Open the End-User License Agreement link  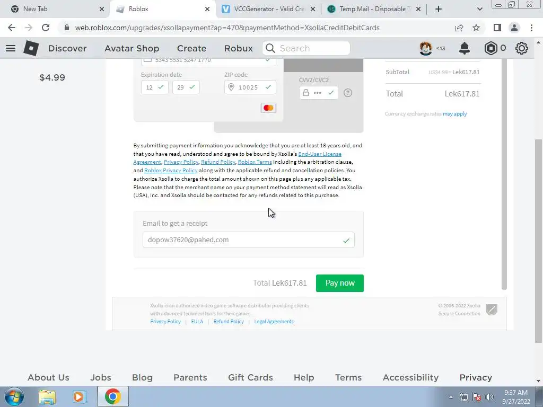coord(320,154)
